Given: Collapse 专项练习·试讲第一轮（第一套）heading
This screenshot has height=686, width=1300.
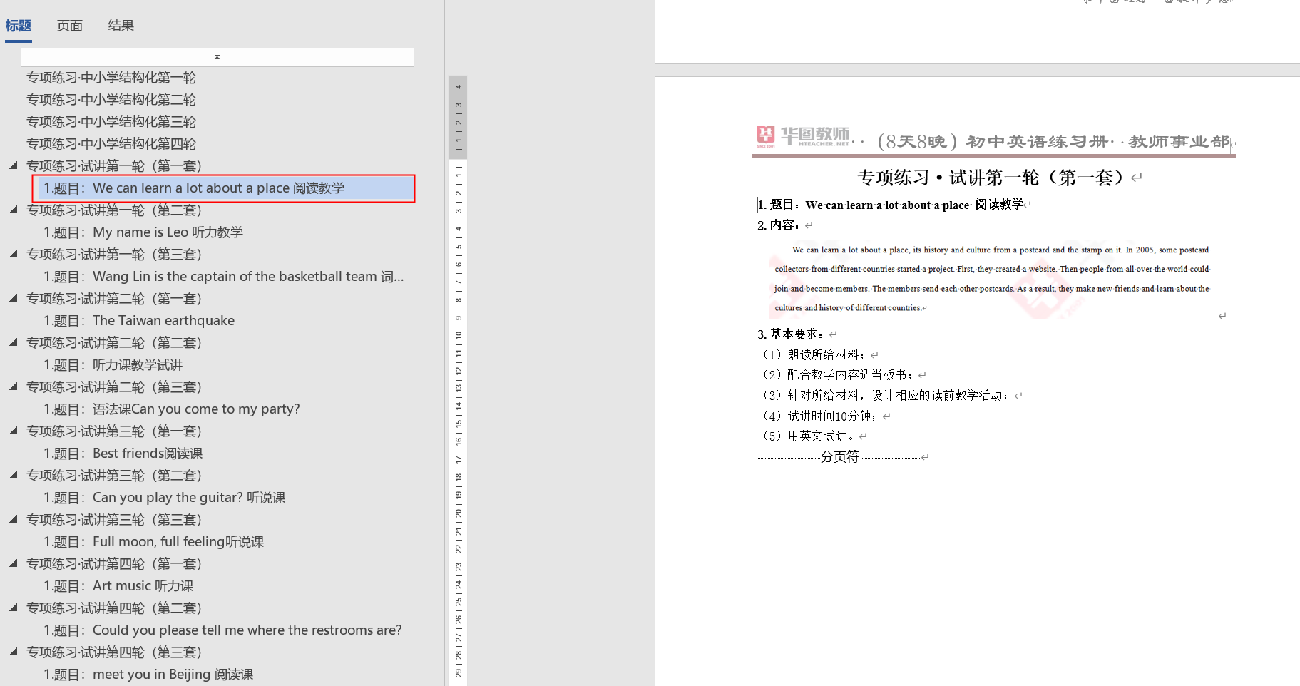Looking at the screenshot, I should (14, 165).
